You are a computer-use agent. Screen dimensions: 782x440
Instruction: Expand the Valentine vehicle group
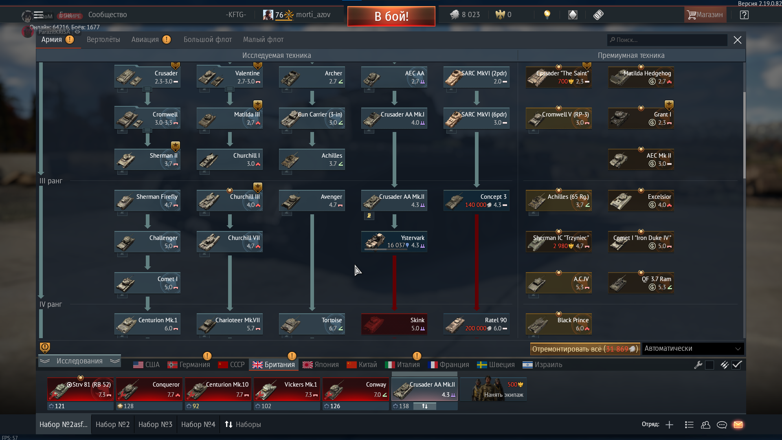tap(230, 89)
